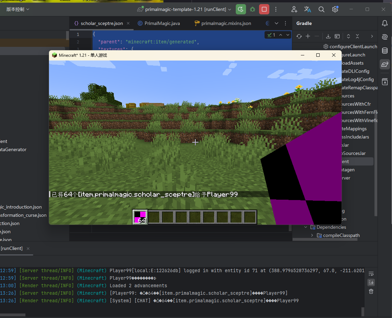392x318 pixels.
Task: Select the [runClient] run tab
Action: point(12,249)
